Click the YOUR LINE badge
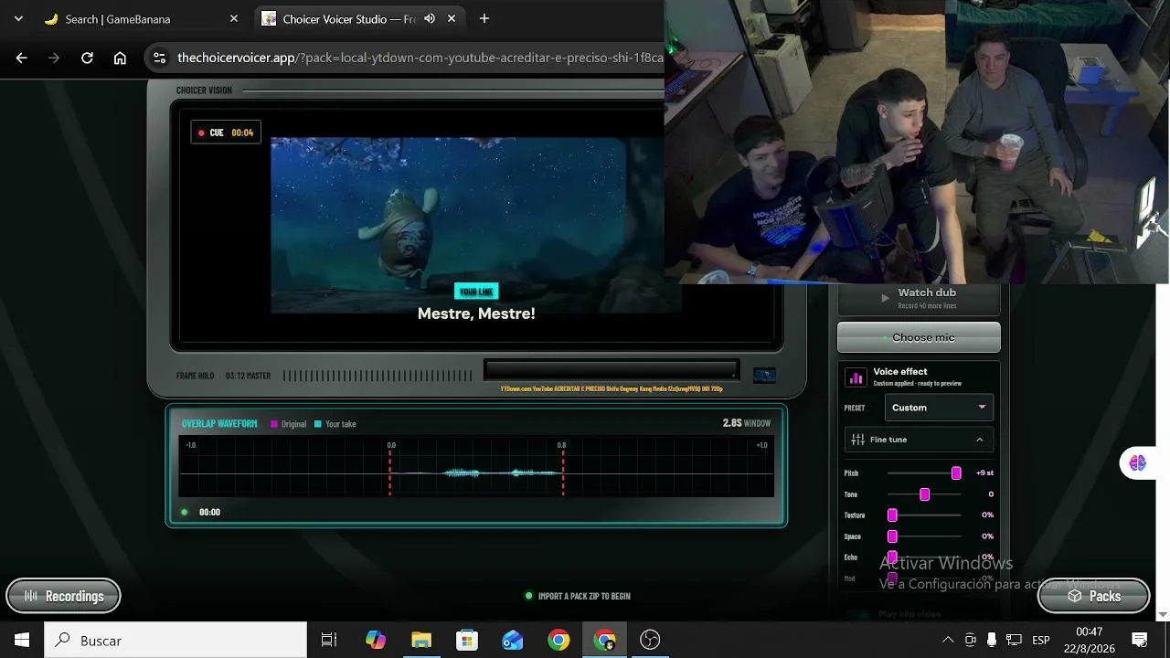The height and width of the screenshot is (658, 1170). [476, 292]
